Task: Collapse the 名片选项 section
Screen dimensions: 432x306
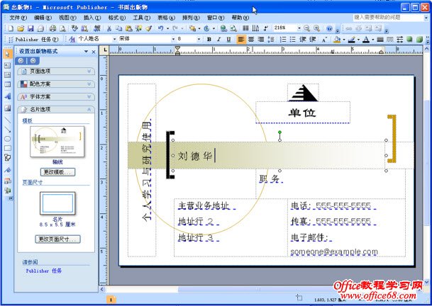Action: pyautogui.click(x=56, y=109)
